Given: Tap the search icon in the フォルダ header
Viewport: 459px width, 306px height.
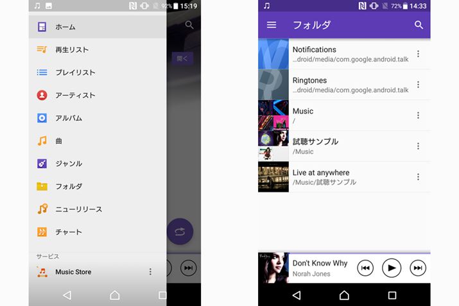Looking at the screenshot, I should (x=419, y=25).
